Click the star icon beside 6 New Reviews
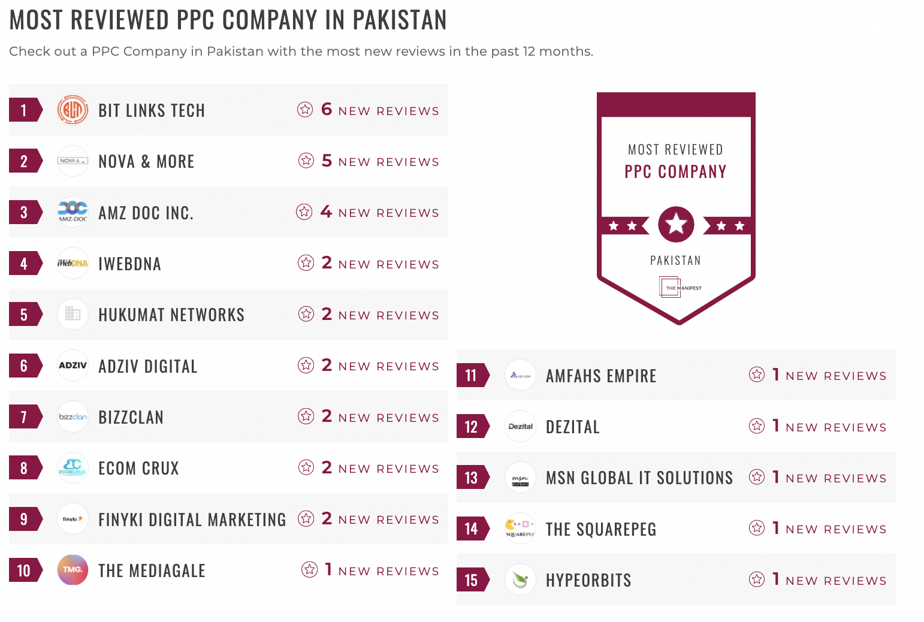The height and width of the screenshot is (622, 924). coord(305,110)
